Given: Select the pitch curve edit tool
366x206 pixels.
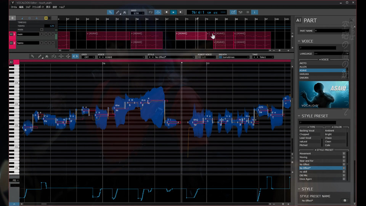Looking at the screenshot, I should tap(54, 56).
